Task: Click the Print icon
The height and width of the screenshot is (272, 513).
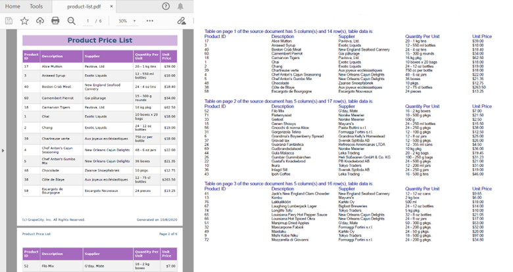Action: pyautogui.click(x=55, y=21)
